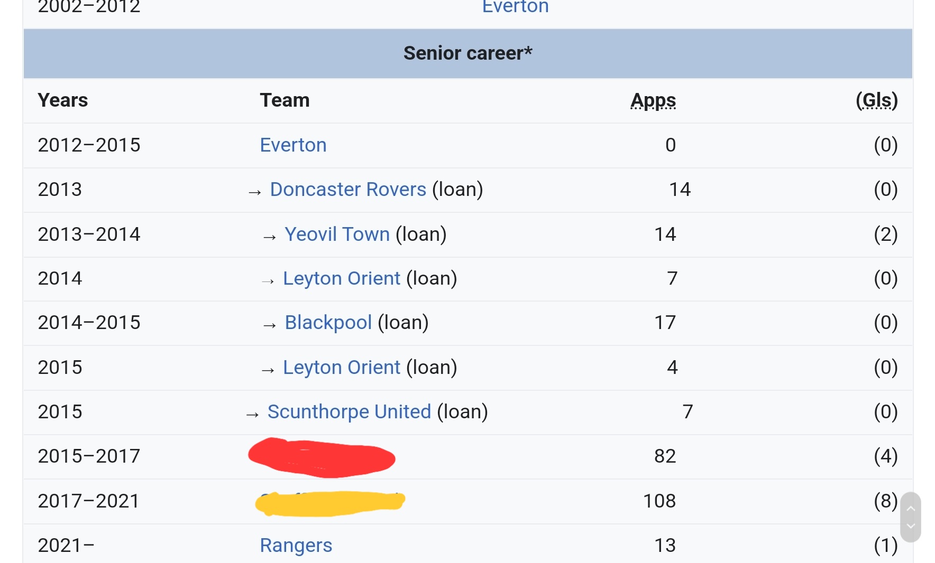Open the Scunthorpe United link
935x563 pixels.
(x=349, y=411)
